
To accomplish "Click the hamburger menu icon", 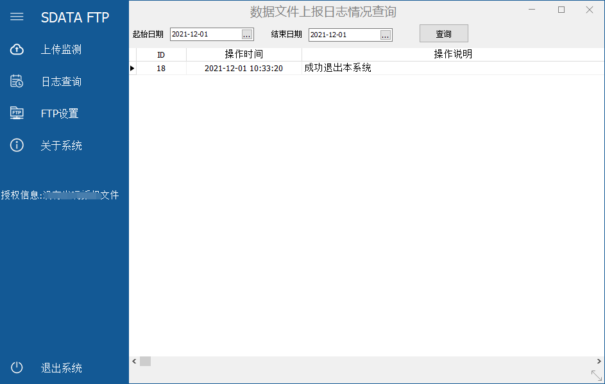I will (x=17, y=17).
